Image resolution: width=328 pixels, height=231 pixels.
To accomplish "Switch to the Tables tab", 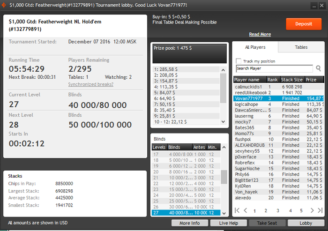I will point(301,47).
